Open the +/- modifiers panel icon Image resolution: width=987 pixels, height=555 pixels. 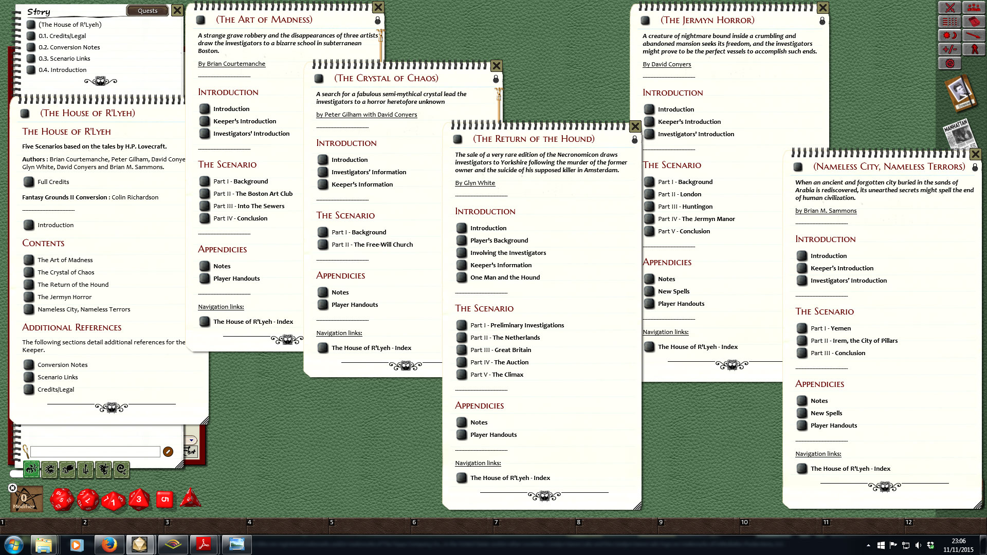click(x=949, y=49)
